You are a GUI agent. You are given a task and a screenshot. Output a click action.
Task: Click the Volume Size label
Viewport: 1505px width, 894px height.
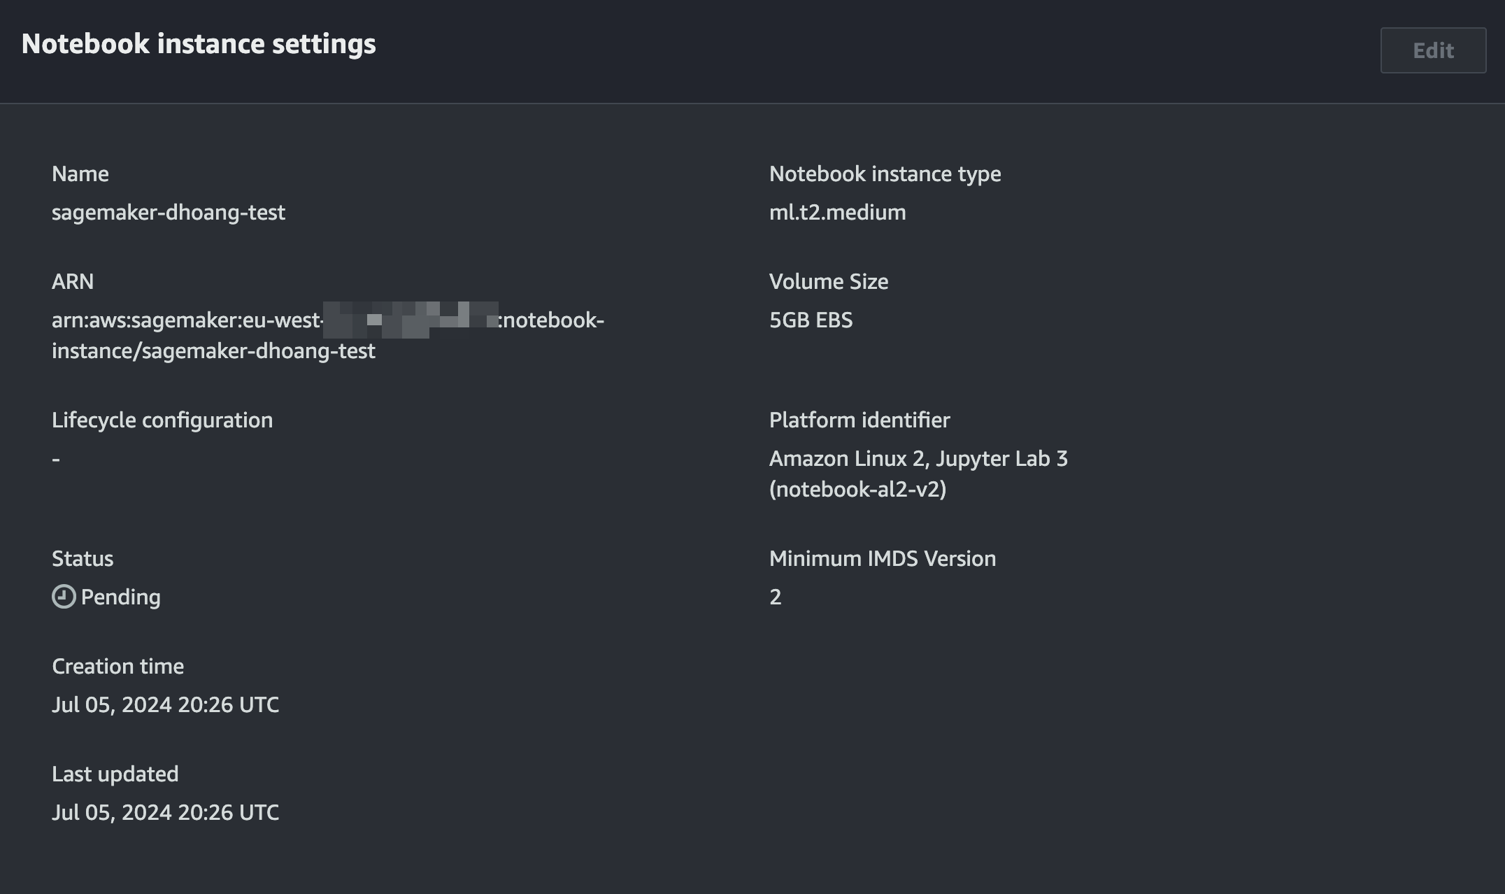point(828,281)
